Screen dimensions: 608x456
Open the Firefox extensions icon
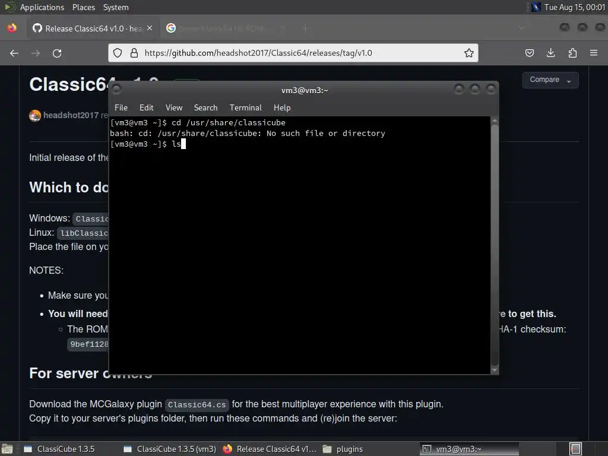[x=572, y=53]
